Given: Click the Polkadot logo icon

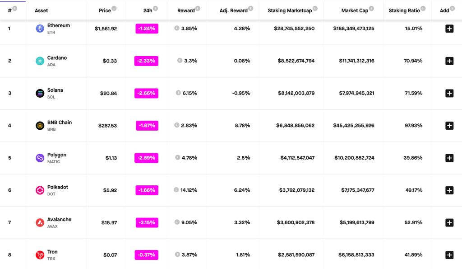Looking at the screenshot, I should coord(40,190).
